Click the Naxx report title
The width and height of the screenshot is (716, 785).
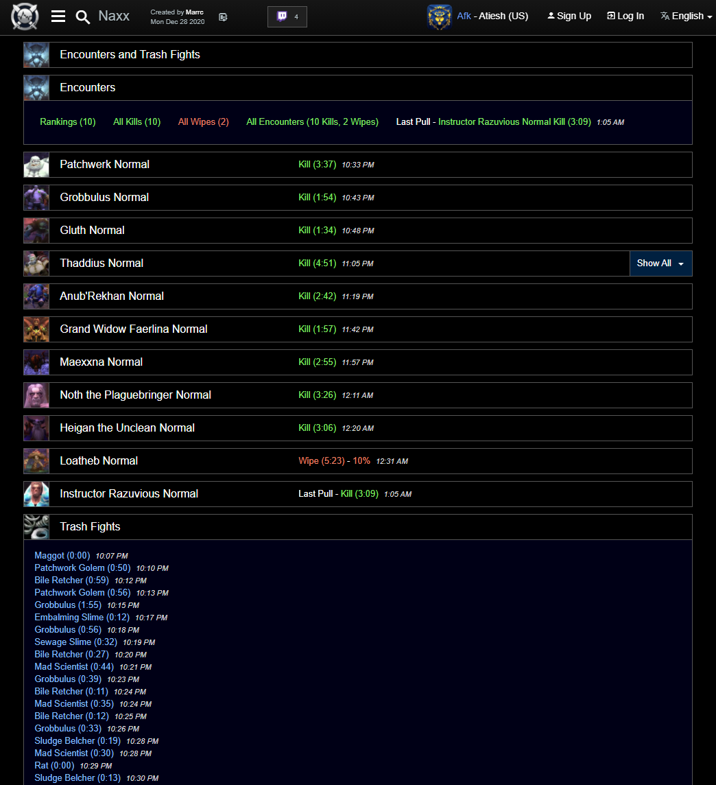tap(114, 16)
